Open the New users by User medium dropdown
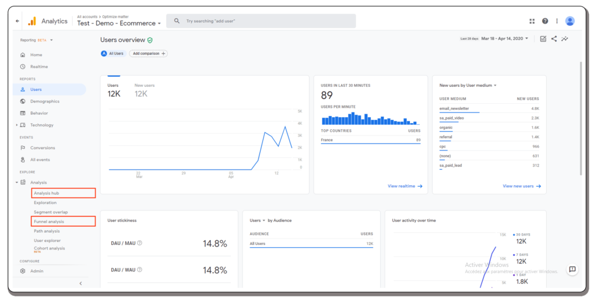The image size is (597, 302). 468,85
